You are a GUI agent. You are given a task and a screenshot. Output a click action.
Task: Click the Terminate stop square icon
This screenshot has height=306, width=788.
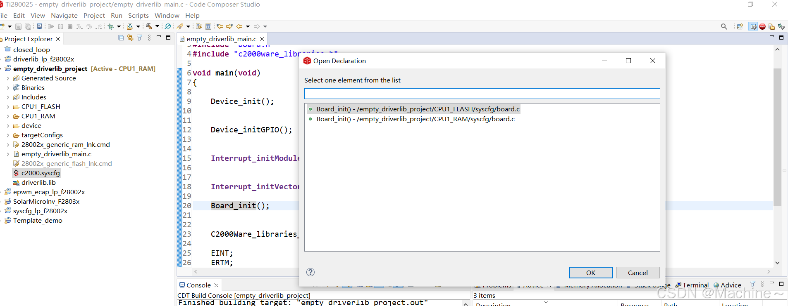(x=70, y=26)
